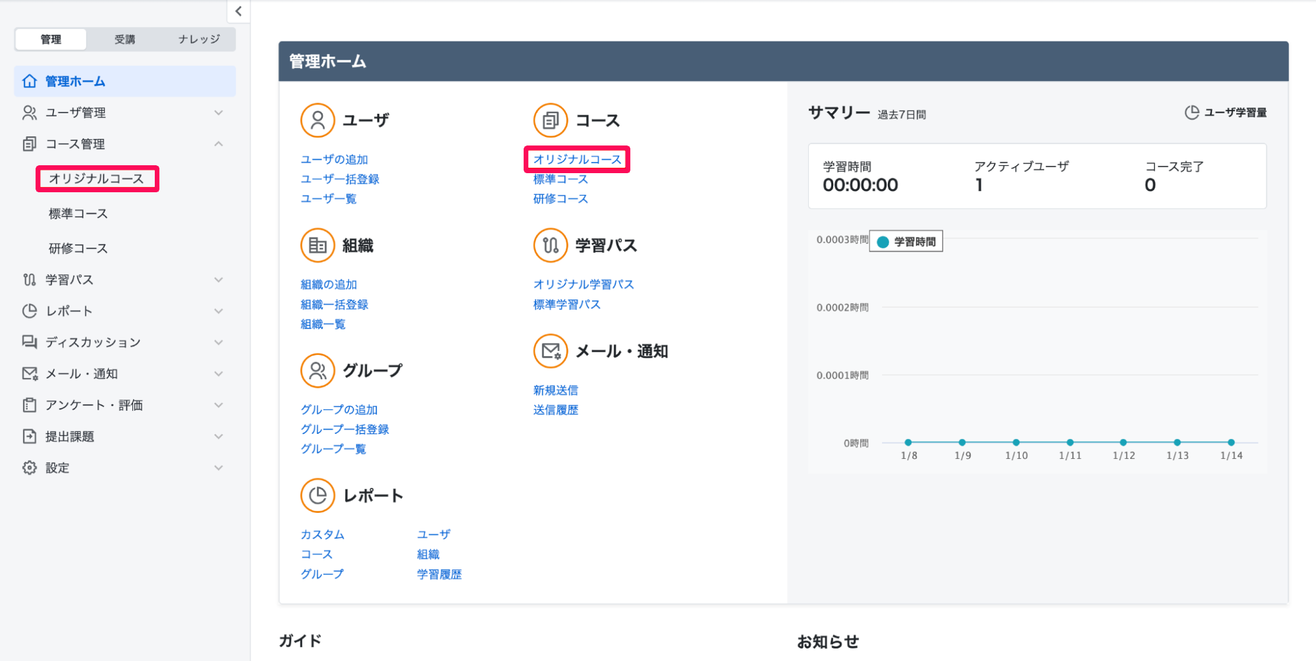
Task: Click the orange コース documents icon
Action: coord(551,120)
